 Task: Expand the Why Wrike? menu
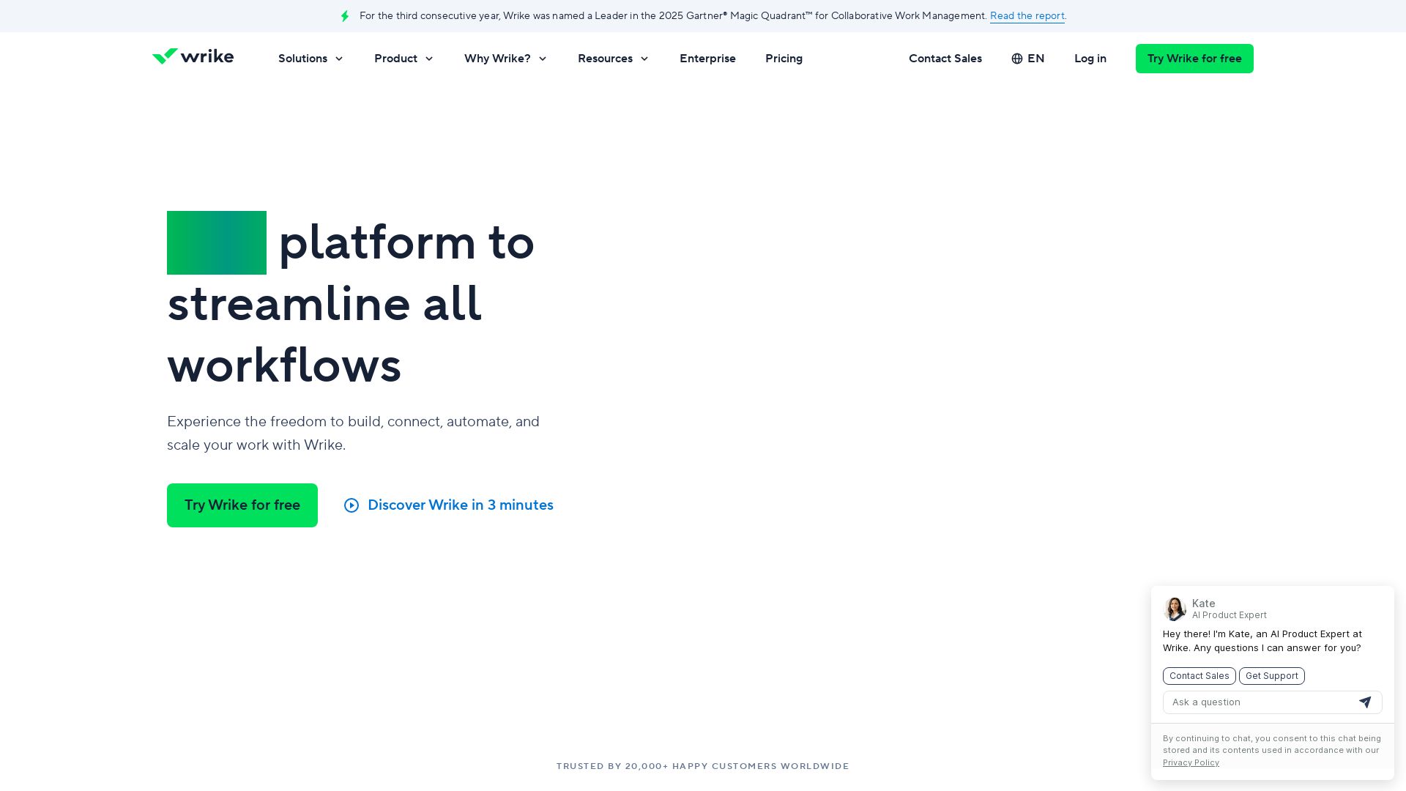coord(505,59)
